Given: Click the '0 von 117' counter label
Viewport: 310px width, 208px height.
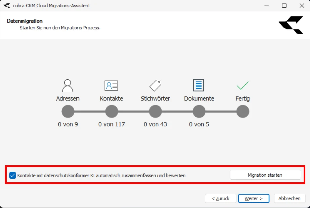Looking at the screenshot, I should [x=111, y=124].
